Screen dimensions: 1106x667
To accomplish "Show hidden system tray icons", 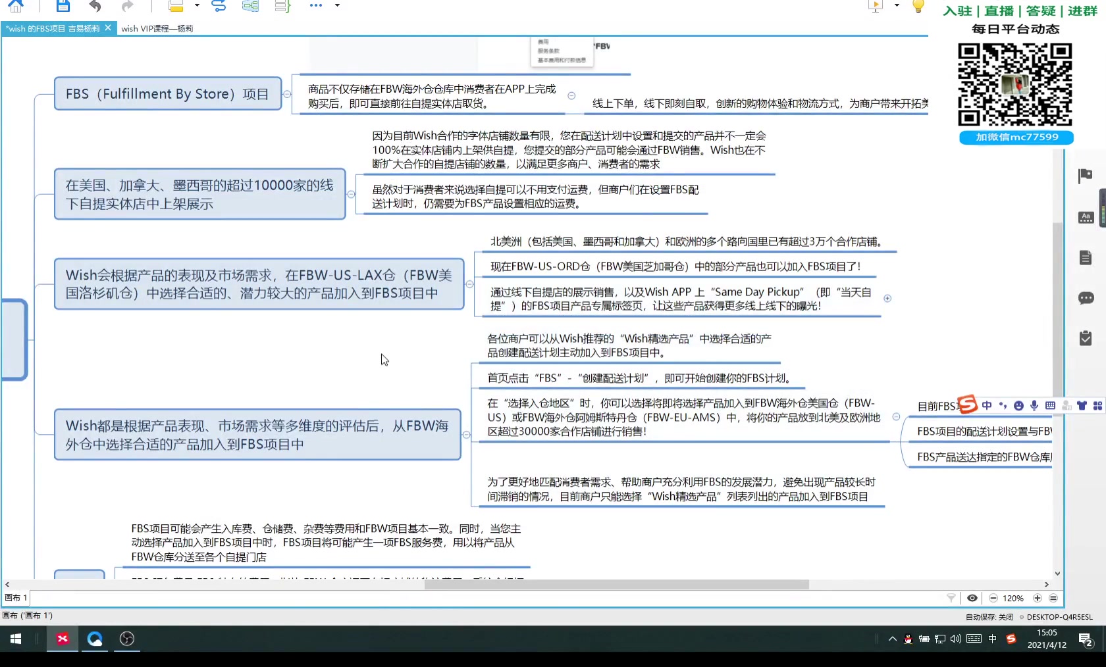I will [892, 639].
